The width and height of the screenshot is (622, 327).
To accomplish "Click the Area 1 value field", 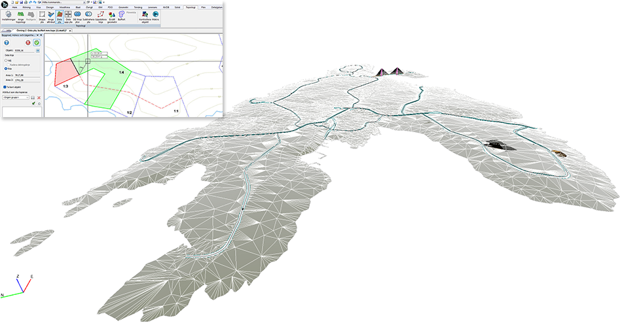I will (x=27, y=75).
